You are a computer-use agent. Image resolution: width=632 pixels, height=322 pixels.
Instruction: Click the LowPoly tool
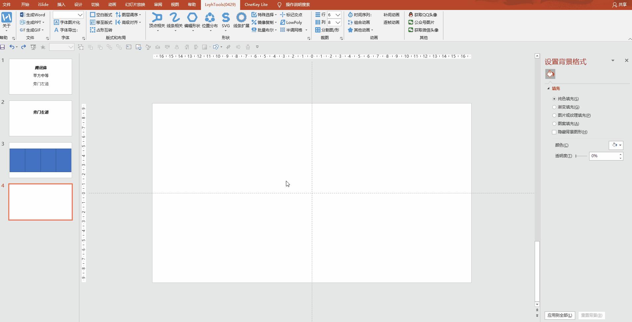click(291, 22)
